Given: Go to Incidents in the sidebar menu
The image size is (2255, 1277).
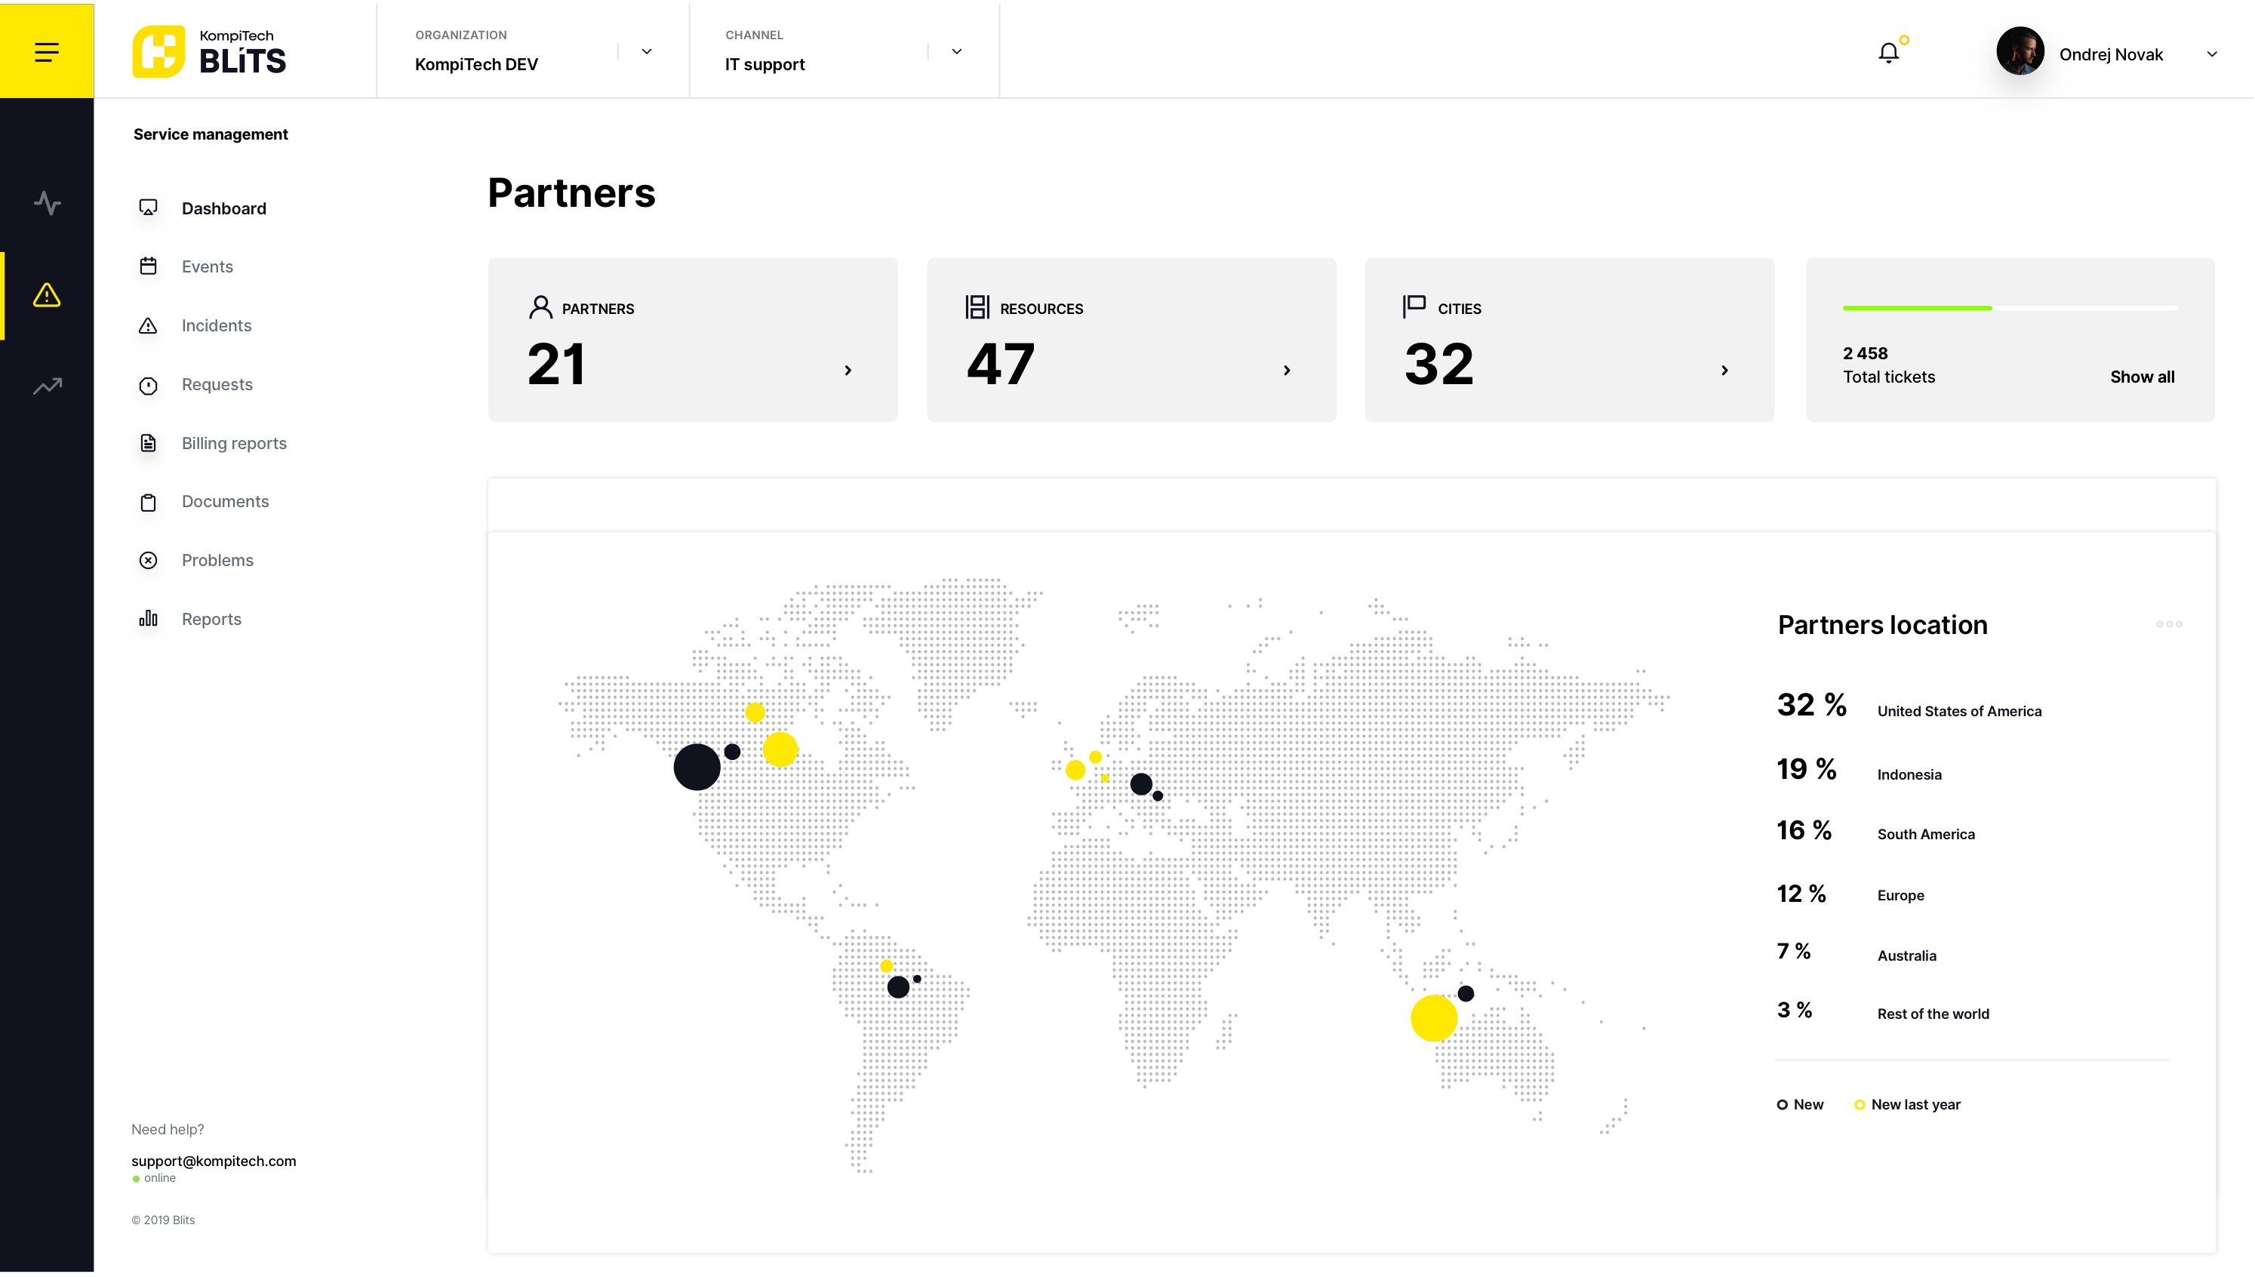Looking at the screenshot, I should click(x=216, y=325).
